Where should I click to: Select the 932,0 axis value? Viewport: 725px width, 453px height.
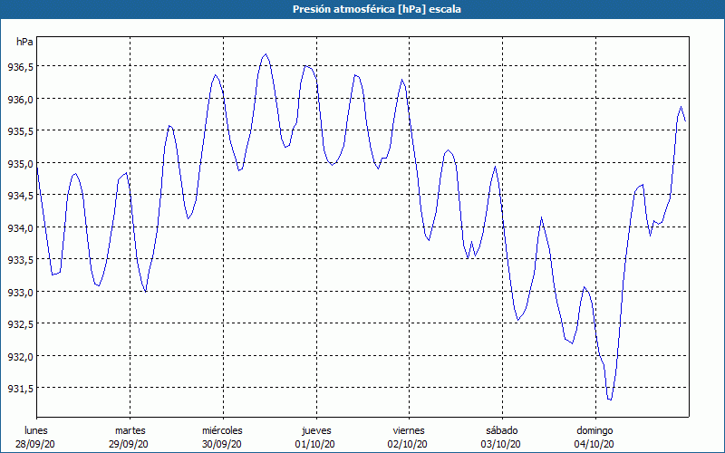tap(20, 356)
